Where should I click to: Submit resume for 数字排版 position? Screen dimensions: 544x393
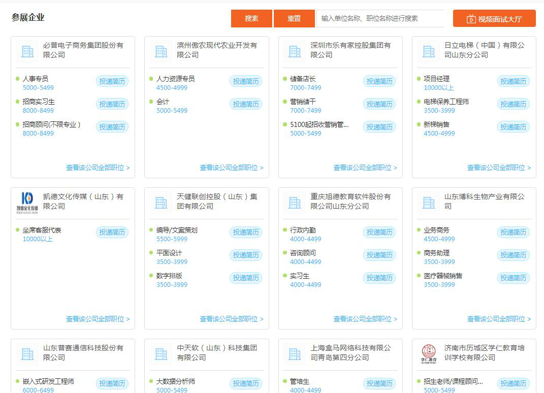[246, 278]
